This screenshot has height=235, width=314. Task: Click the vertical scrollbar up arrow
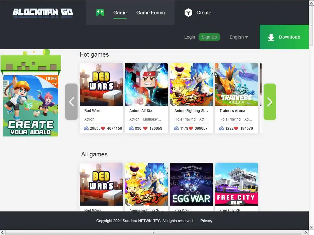pos(312,2)
